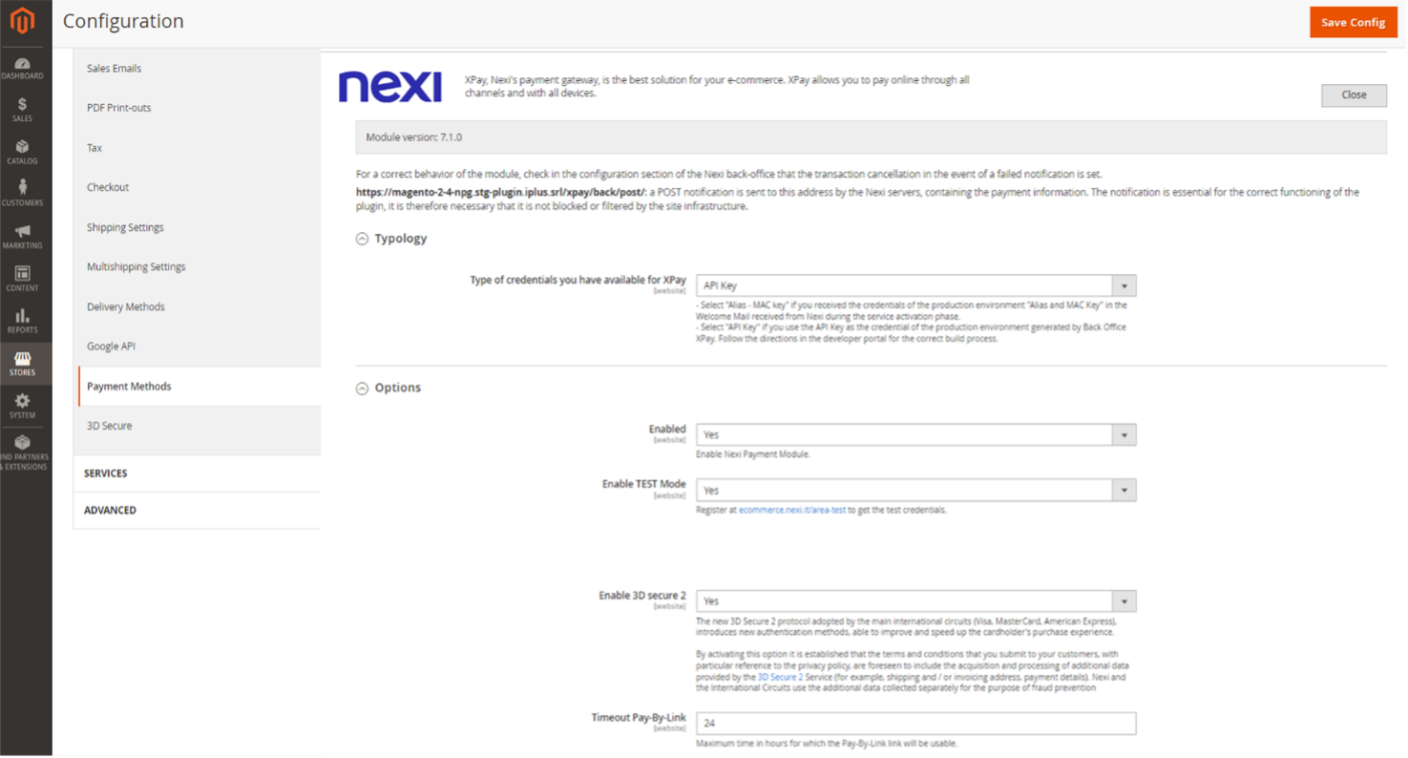1408x758 pixels.
Task: Click the 'Enable Nexi Payment Module.' hint
Action: click(x=753, y=454)
